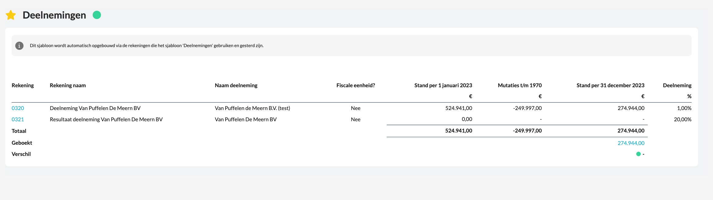
Task: Click the Deelneming percentage column header
Action: click(677, 85)
